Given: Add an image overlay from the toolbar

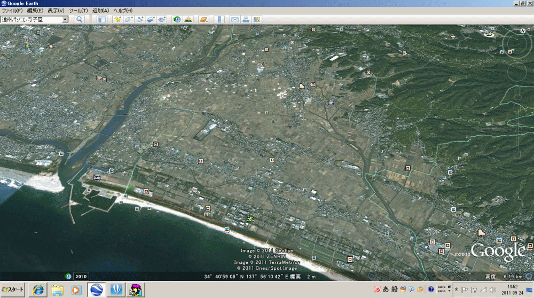Looking at the screenshot, I should coord(151,19).
